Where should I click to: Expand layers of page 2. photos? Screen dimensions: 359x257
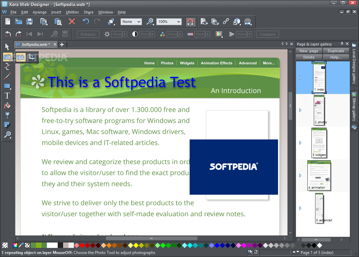300,110
